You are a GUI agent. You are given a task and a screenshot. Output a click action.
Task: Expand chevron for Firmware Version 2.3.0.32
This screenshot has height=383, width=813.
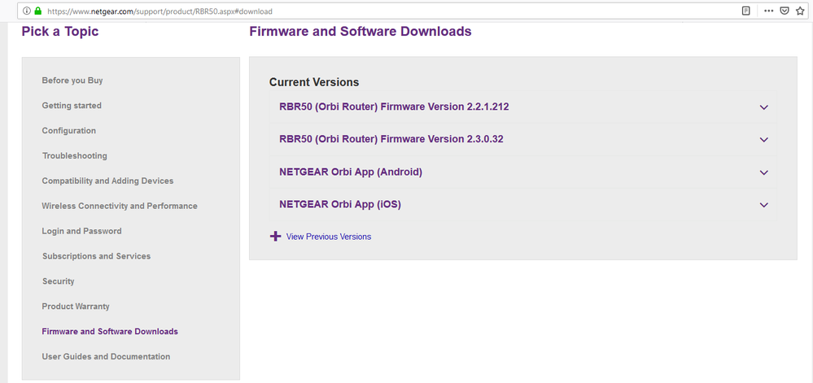[763, 140]
